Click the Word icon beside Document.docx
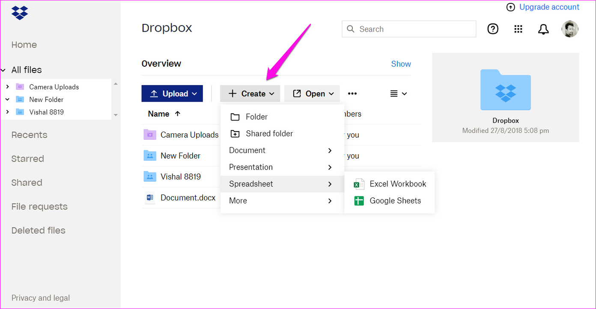Image resolution: width=596 pixels, height=309 pixels. coord(150,197)
